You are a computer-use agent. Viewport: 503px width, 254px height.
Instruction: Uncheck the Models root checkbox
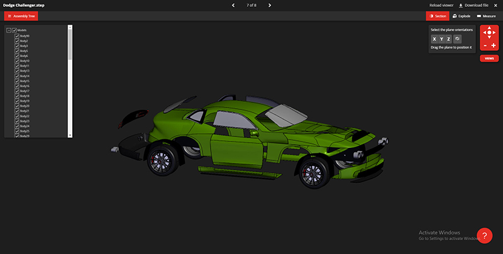tap(14, 30)
